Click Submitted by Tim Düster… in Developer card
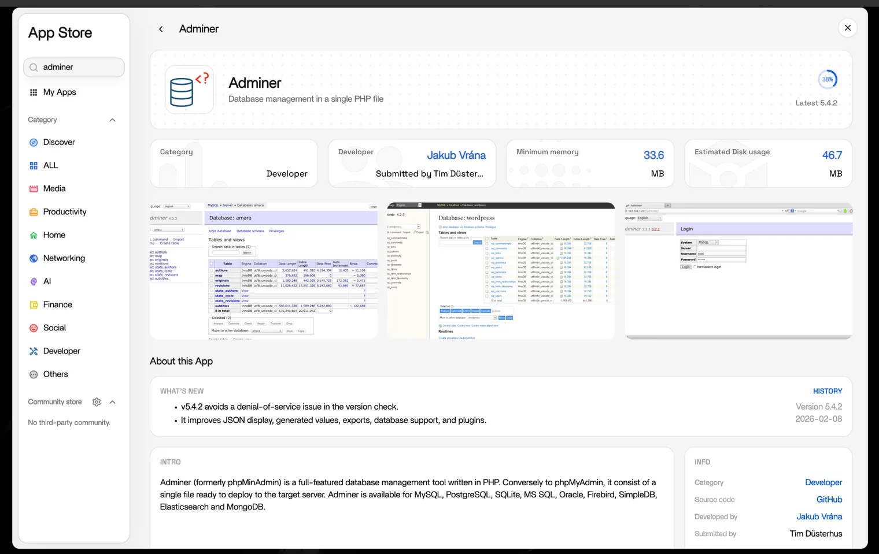Viewport: 879px width, 554px height. click(x=430, y=174)
